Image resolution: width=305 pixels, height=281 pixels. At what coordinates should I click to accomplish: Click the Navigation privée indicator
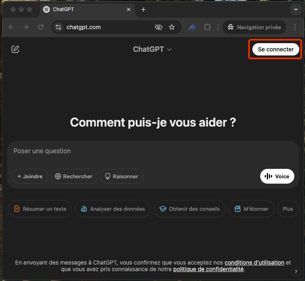[x=254, y=27]
